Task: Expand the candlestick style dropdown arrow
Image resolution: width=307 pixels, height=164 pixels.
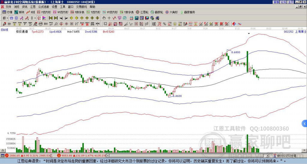Action: coord(35,18)
